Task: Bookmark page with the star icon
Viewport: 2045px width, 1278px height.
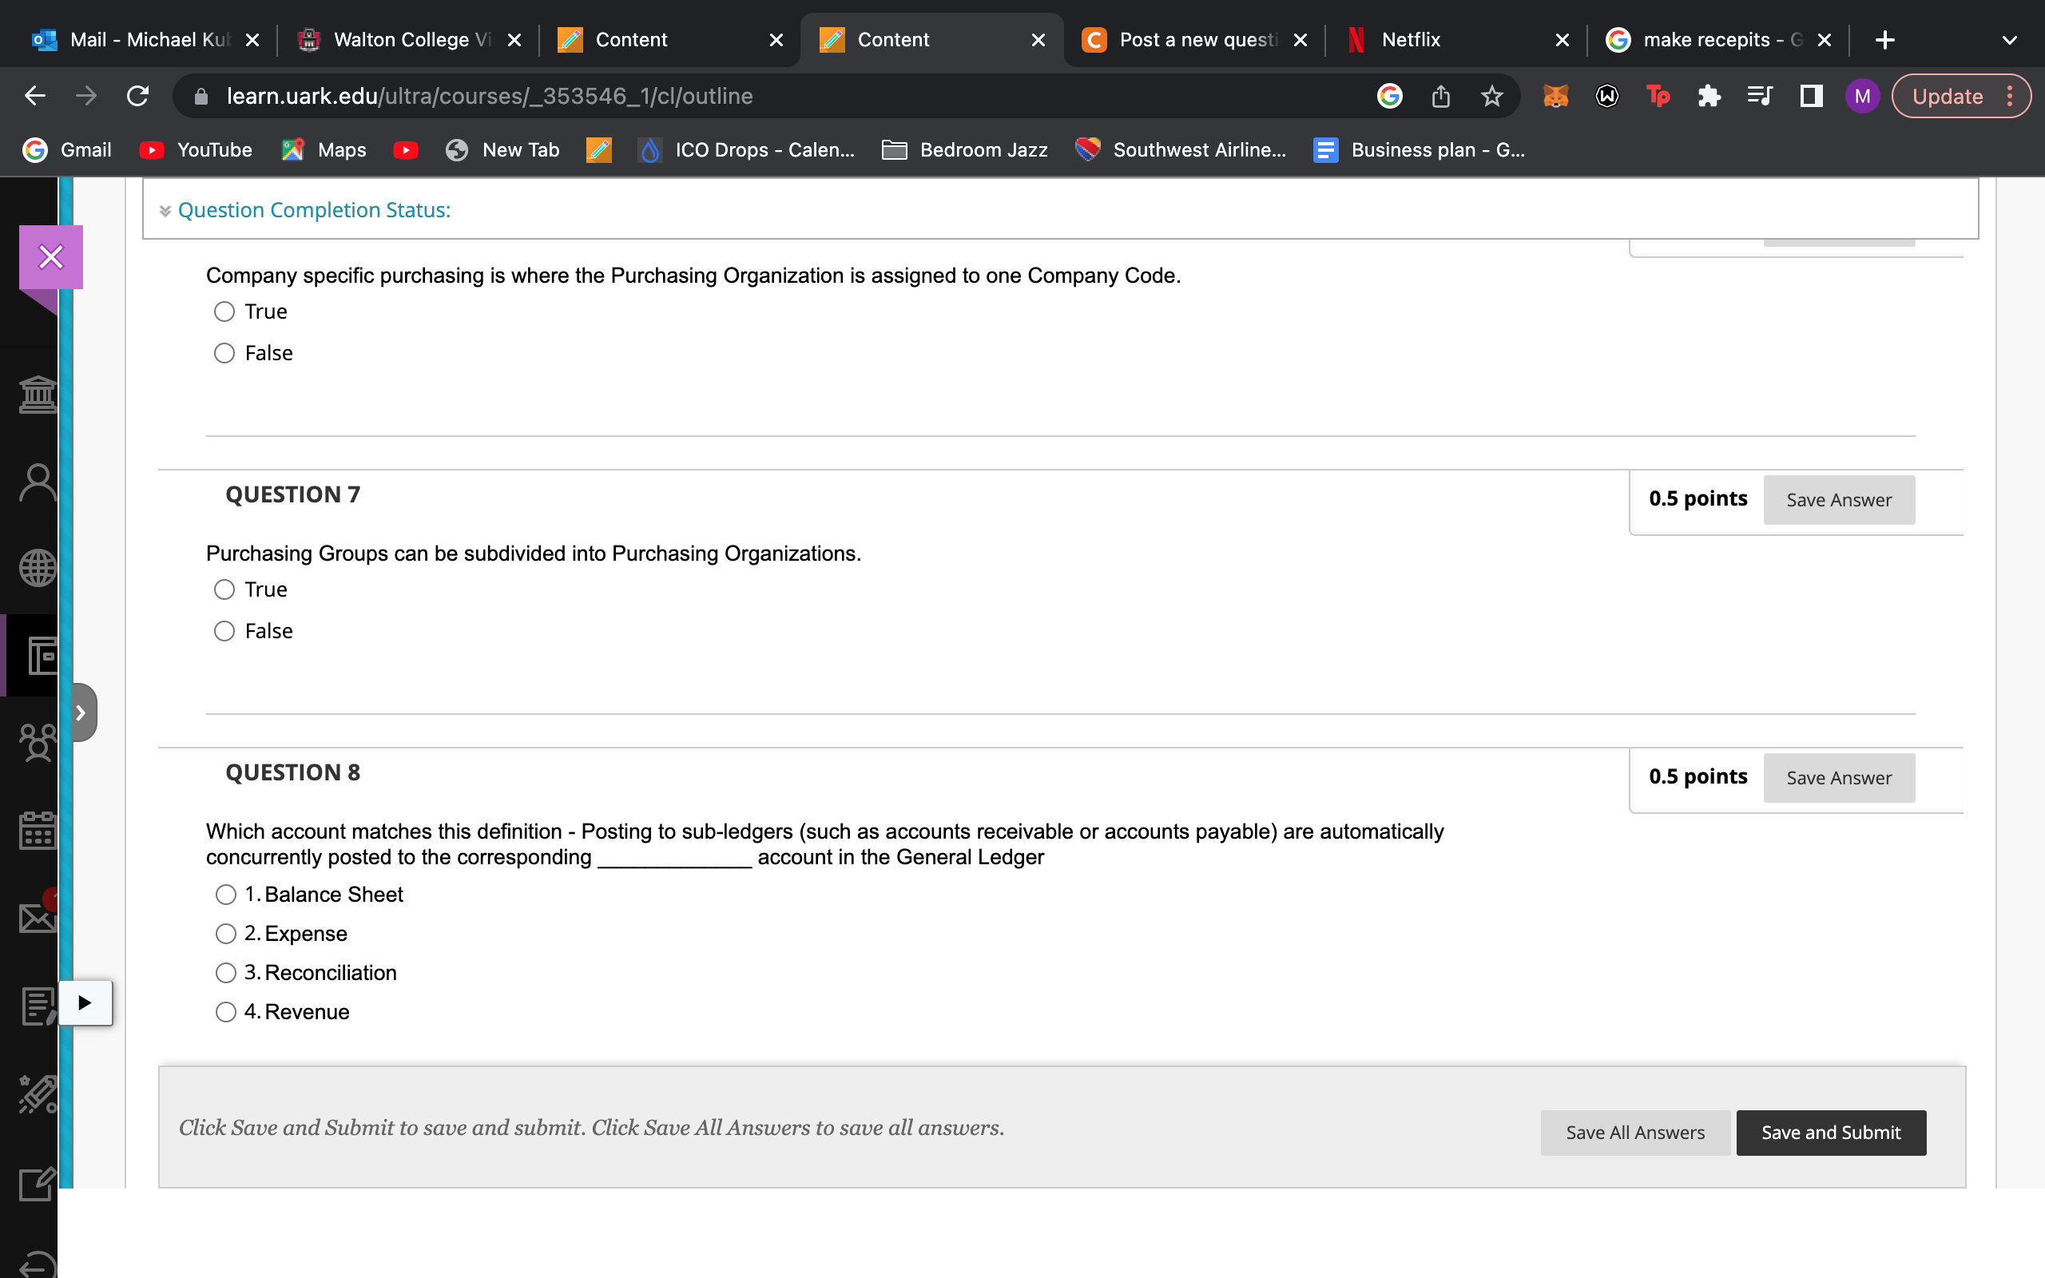Action: pos(1491,97)
